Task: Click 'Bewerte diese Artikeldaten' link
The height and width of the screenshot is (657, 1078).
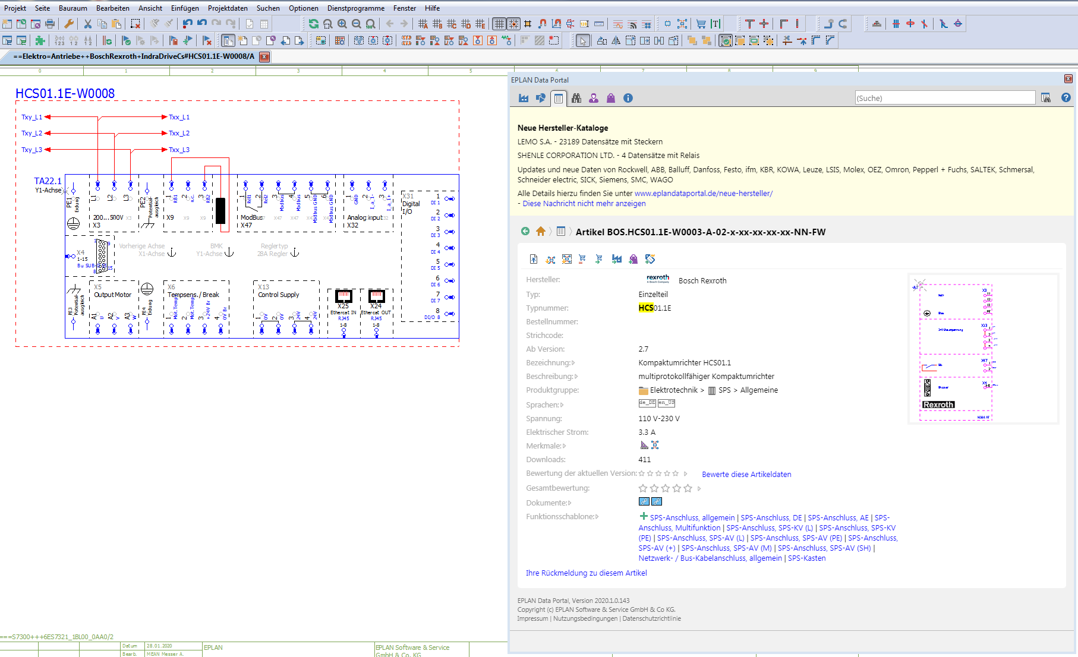Action: 746,475
